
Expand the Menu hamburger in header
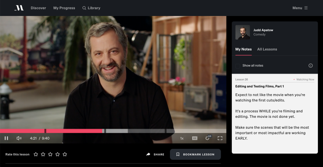pos(300,8)
